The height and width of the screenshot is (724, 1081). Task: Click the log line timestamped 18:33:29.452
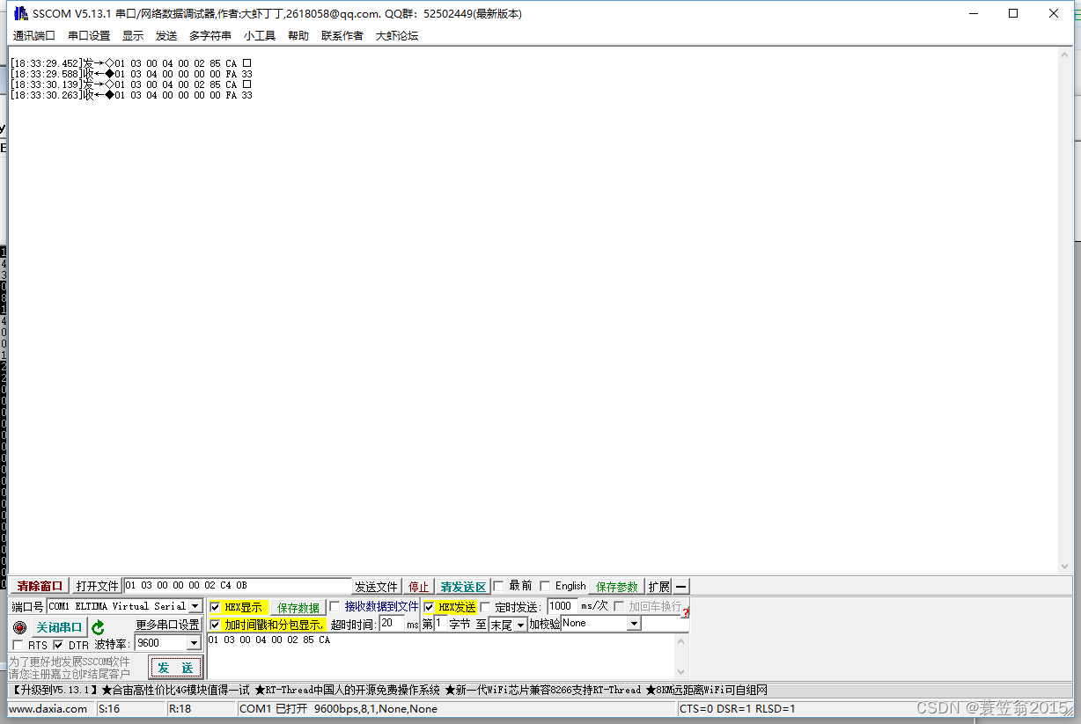click(x=131, y=63)
